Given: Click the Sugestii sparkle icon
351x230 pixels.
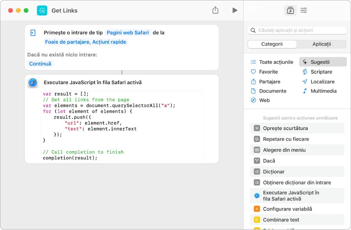Looking at the screenshot, I should pos(305,62).
